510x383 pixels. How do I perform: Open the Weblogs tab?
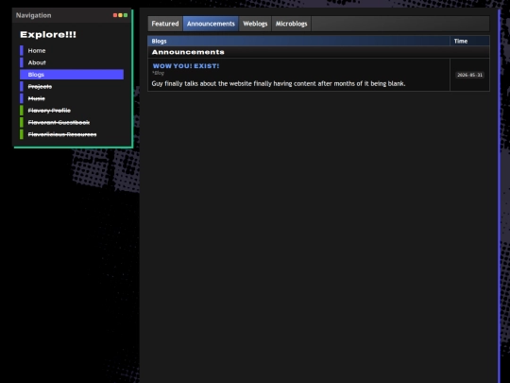click(255, 24)
